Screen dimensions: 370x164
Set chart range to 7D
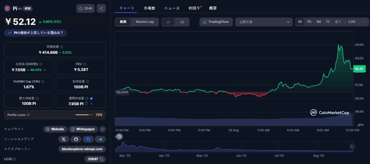pyautogui.click(x=309, y=22)
